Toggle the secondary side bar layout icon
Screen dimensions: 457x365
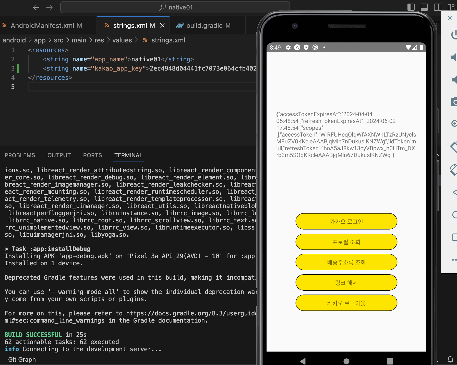point(438,7)
